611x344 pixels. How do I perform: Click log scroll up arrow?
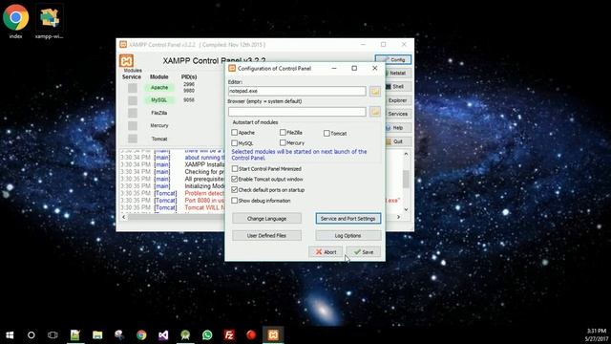tap(406, 154)
